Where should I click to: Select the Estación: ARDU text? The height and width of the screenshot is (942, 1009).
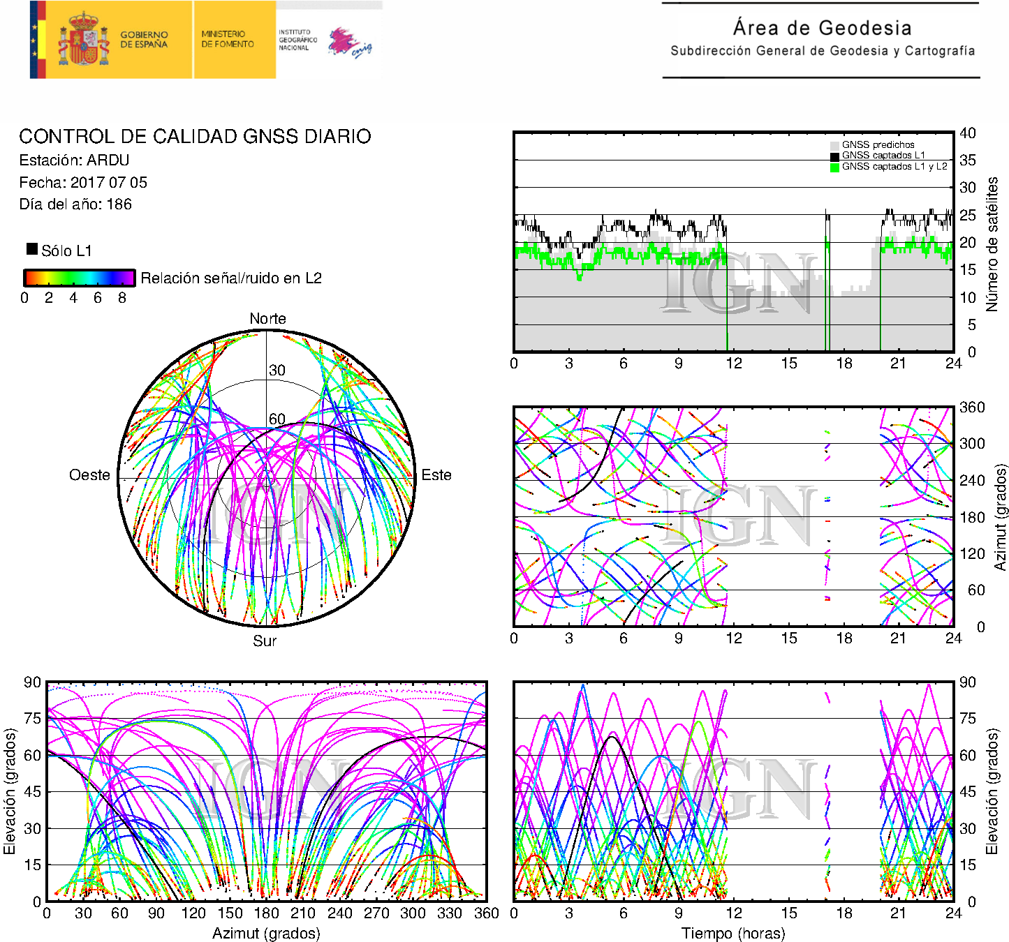(74, 160)
